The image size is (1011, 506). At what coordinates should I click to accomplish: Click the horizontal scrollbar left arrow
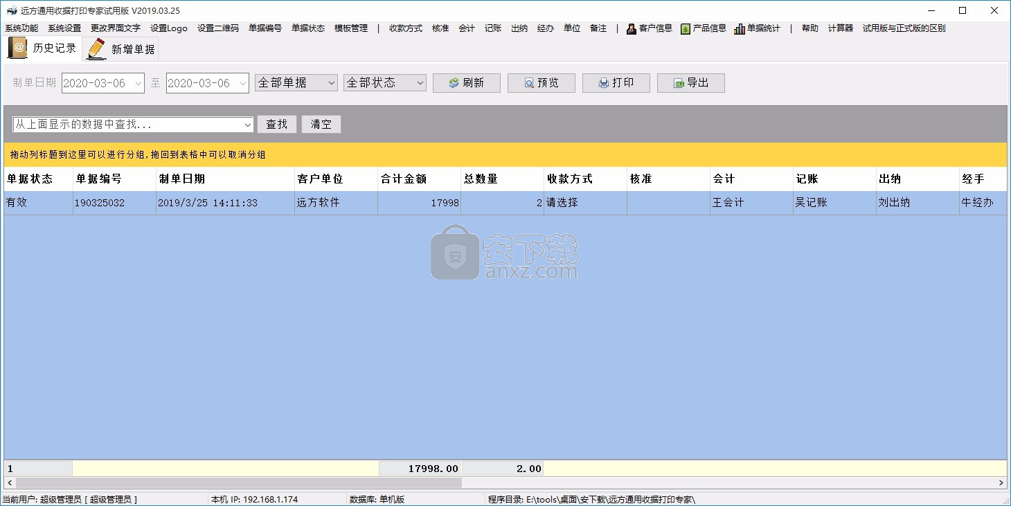click(10, 482)
